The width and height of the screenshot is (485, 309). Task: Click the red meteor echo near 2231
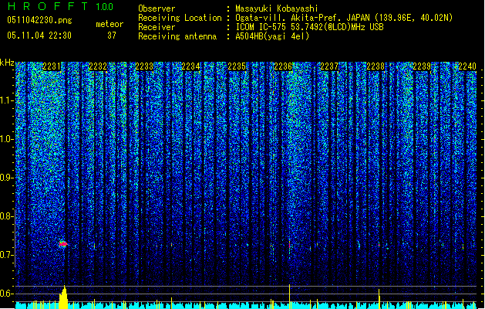tap(63, 244)
